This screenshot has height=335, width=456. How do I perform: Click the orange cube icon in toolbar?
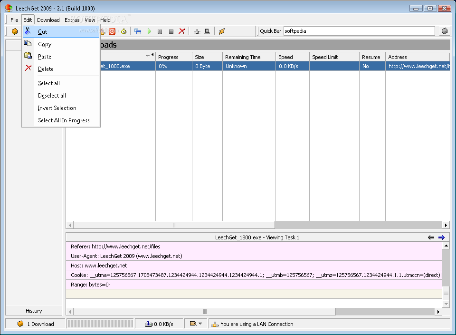[15, 31]
